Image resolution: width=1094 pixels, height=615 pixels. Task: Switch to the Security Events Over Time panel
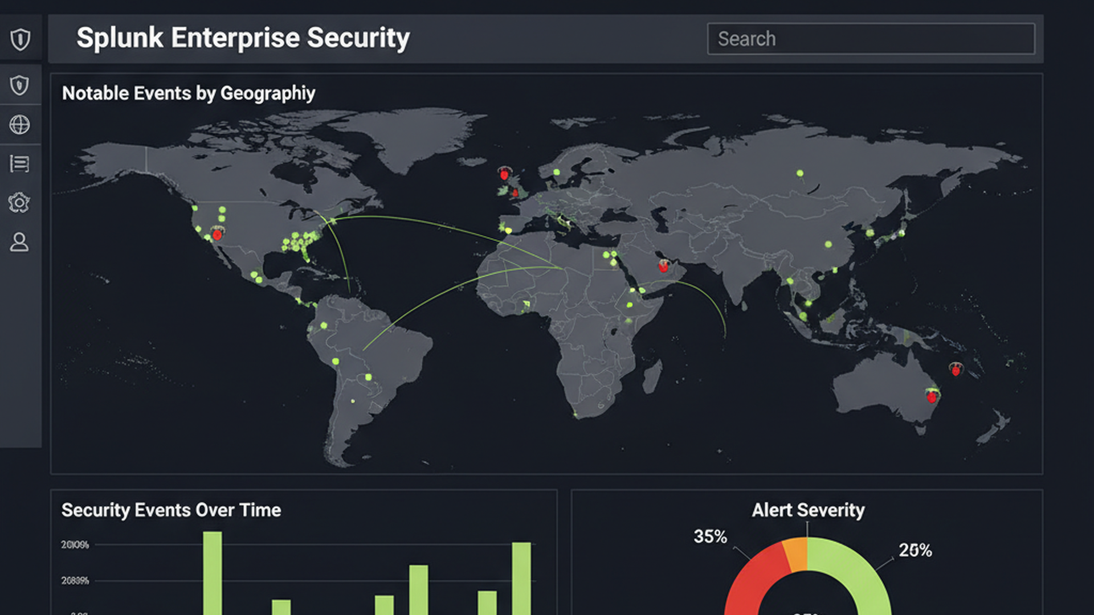coord(171,510)
